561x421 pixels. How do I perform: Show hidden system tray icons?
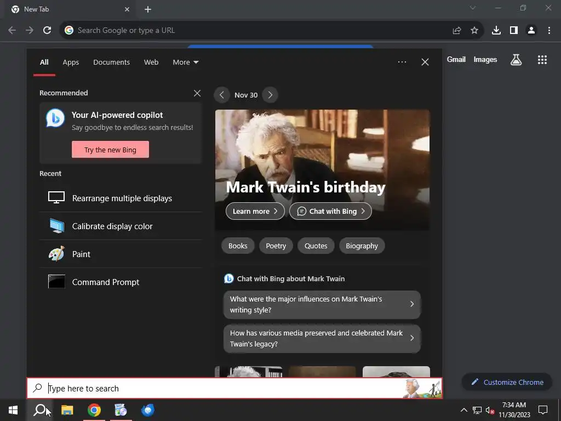(463, 410)
